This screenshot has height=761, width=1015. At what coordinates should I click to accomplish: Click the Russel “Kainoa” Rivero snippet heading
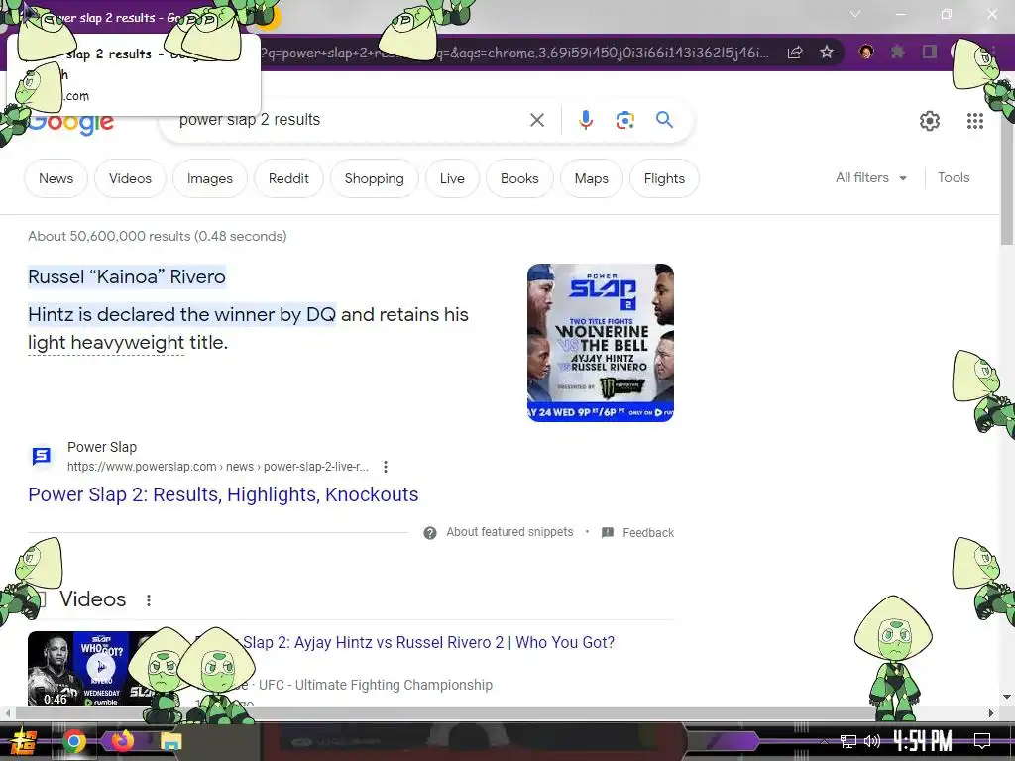tap(127, 277)
